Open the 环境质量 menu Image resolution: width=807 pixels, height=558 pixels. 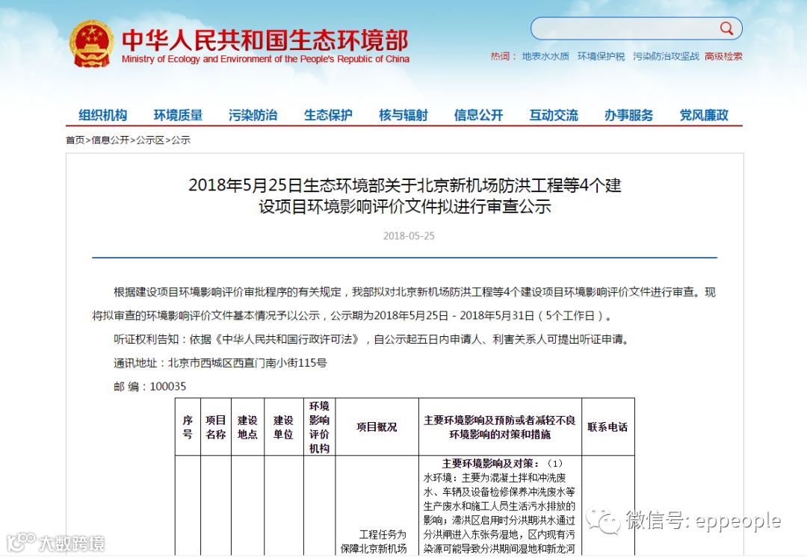coord(178,115)
